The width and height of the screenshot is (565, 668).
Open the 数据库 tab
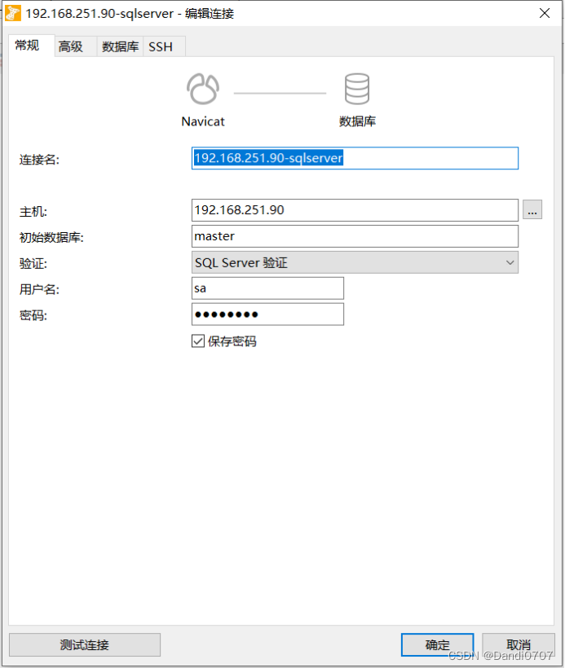120,46
